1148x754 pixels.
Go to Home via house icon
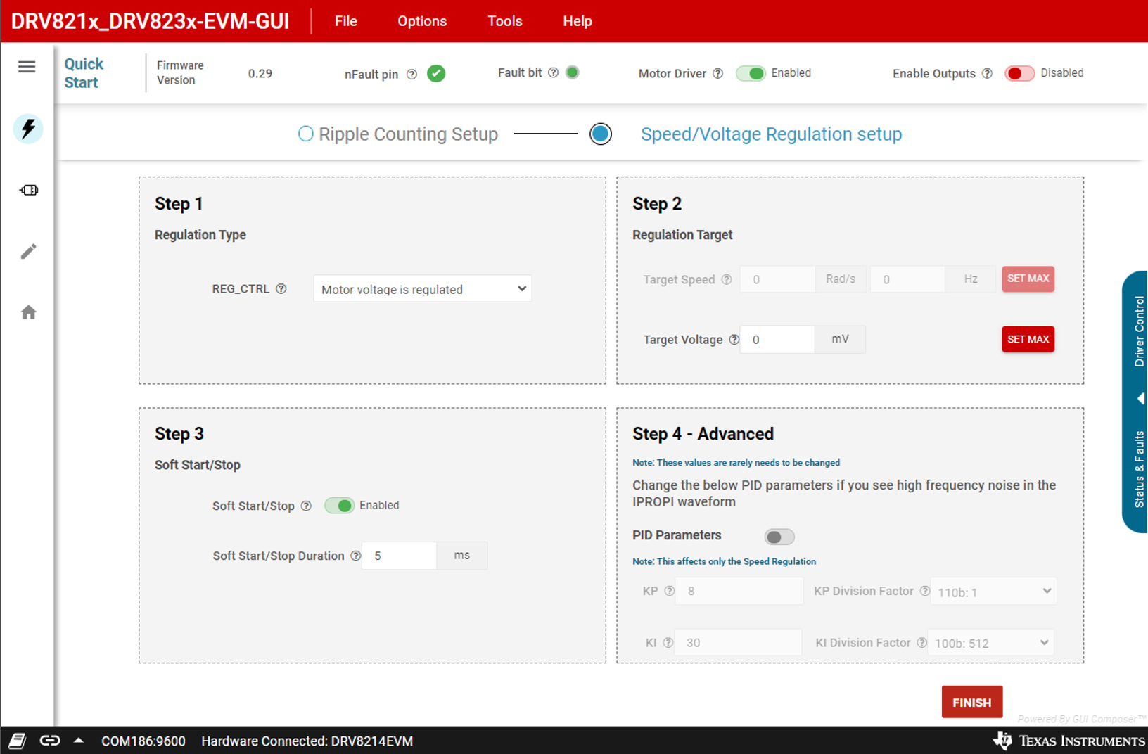[28, 312]
